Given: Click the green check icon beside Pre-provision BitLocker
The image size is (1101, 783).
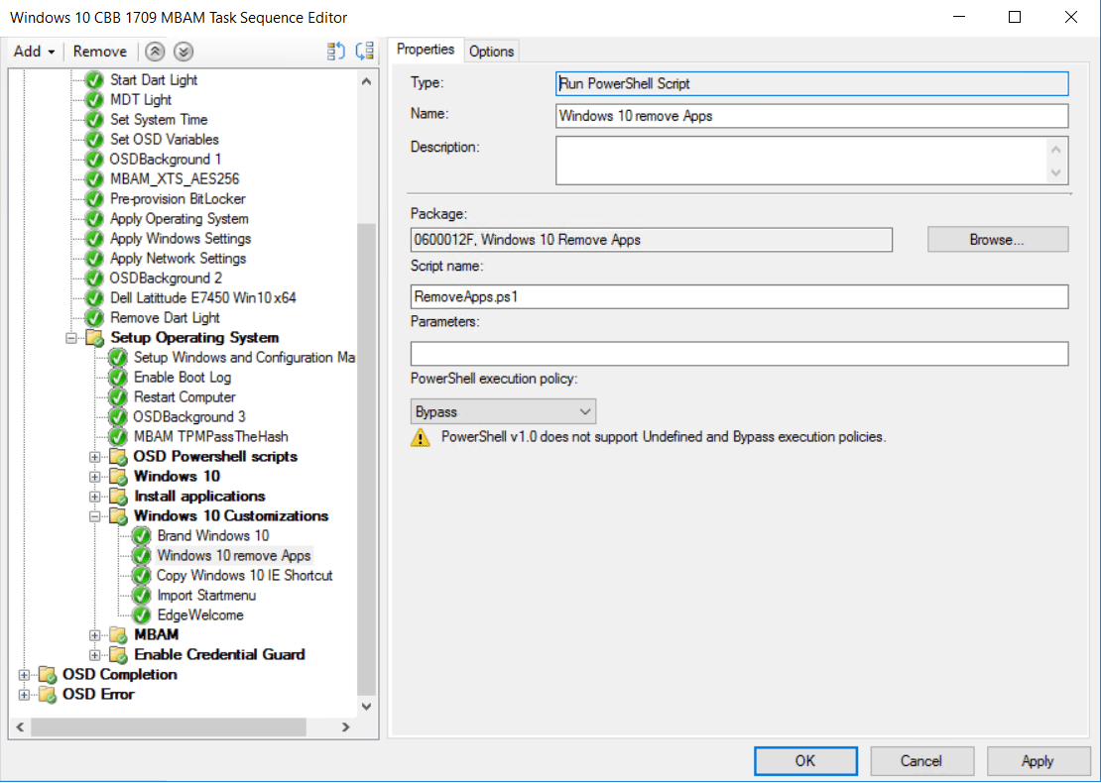Looking at the screenshot, I should click(93, 198).
